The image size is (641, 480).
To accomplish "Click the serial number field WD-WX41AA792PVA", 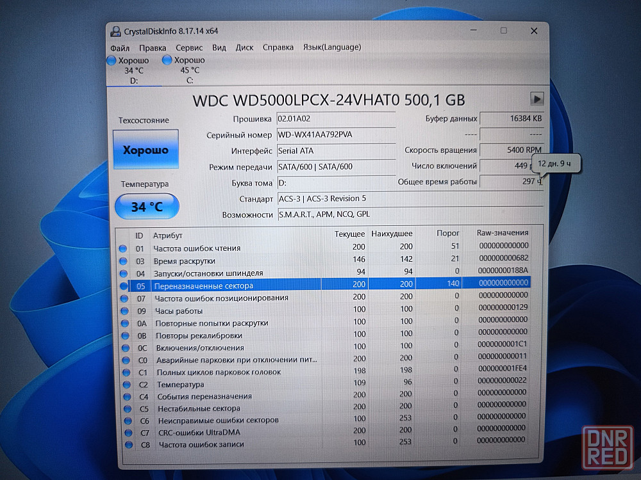I will (336, 134).
